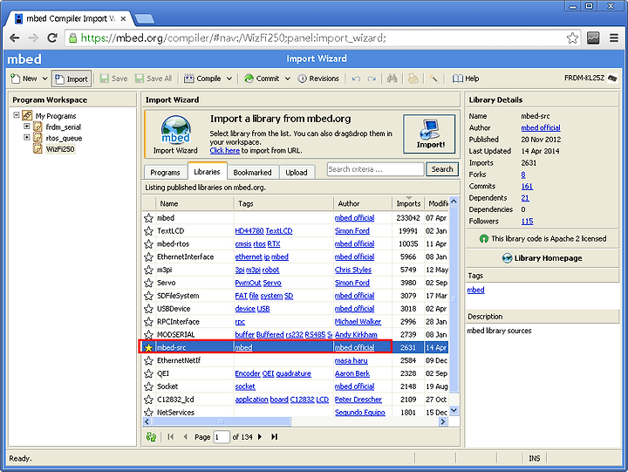
Task: Bookmark the QEI library star
Action: click(148, 373)
